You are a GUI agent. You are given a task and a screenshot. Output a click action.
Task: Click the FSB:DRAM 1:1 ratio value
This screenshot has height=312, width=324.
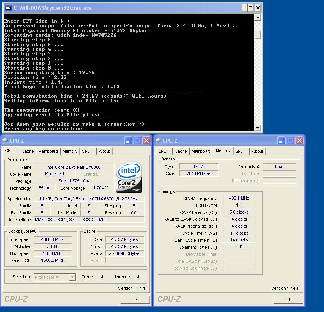[x=239, y=205]
